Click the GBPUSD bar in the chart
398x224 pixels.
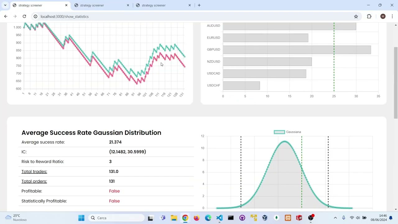pos(297,50)
